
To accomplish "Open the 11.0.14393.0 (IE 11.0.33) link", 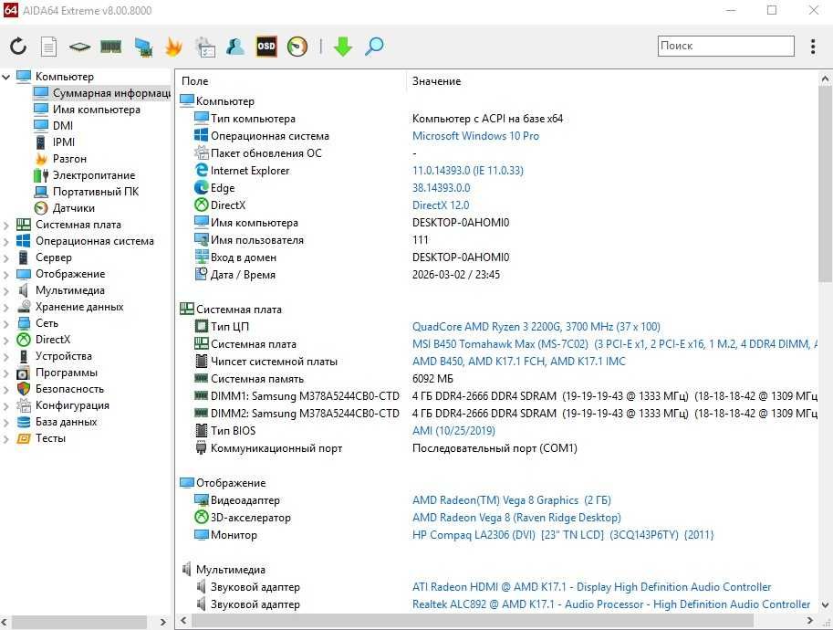I will click(467, 171).
